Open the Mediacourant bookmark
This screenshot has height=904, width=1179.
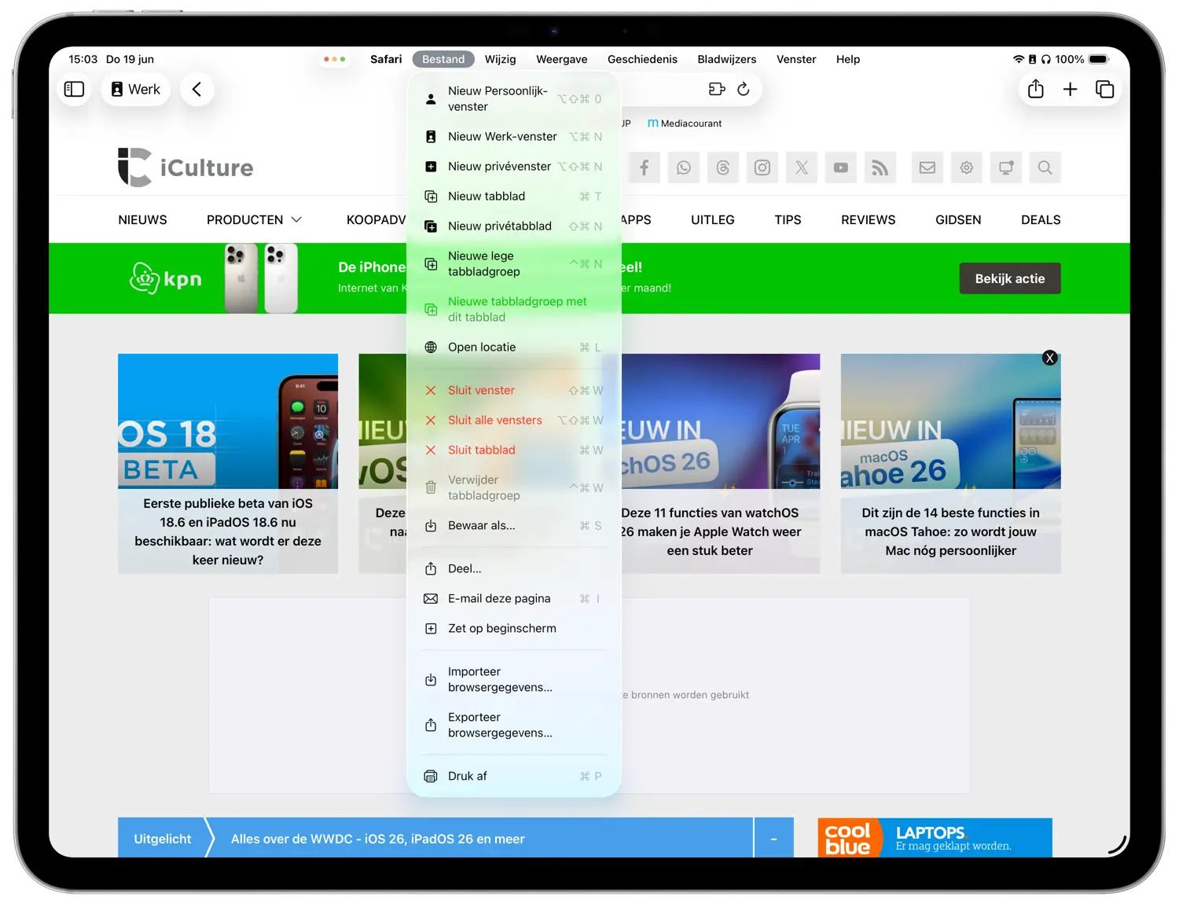pyautogui.click(x=685, y=123)
